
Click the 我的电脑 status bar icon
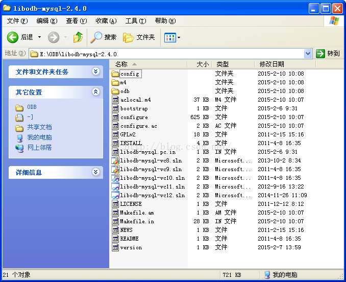[267, 275]
